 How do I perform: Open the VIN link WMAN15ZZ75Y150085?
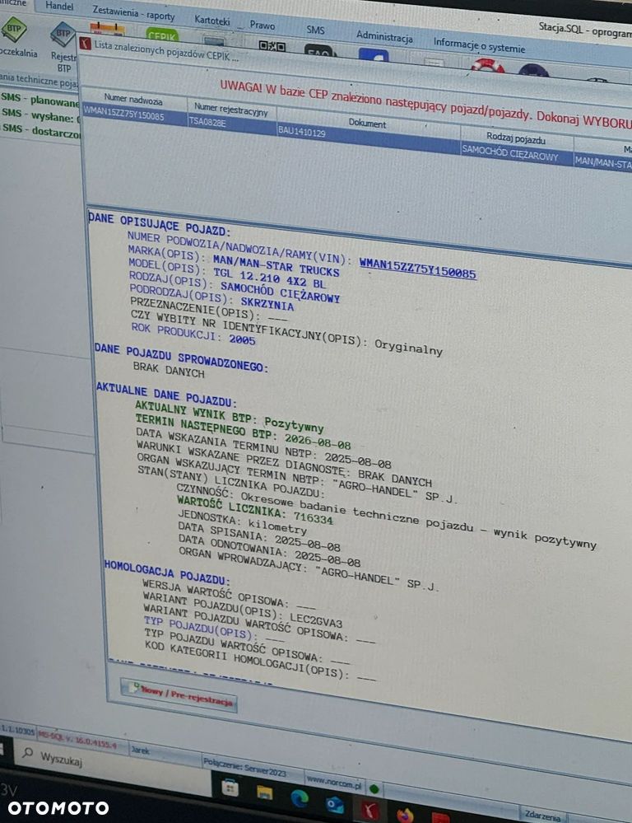(x=417, y=269)
